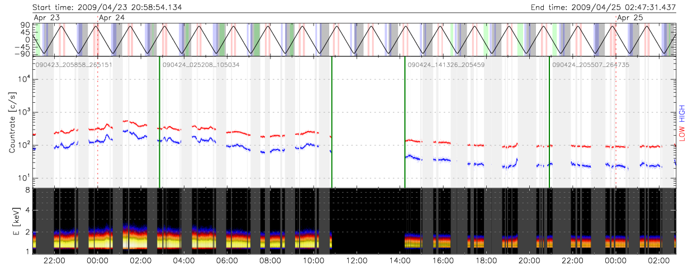Click the black data gap in spectrogram

click(368, 221)
